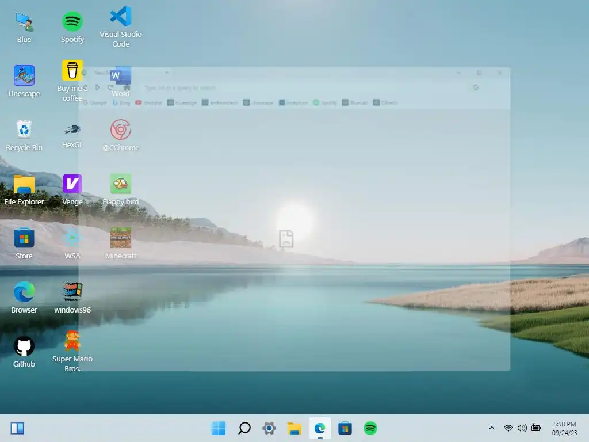This screenshot has width=589, height=442.
Task: Open taskbar Search
Action: (244, 428)
